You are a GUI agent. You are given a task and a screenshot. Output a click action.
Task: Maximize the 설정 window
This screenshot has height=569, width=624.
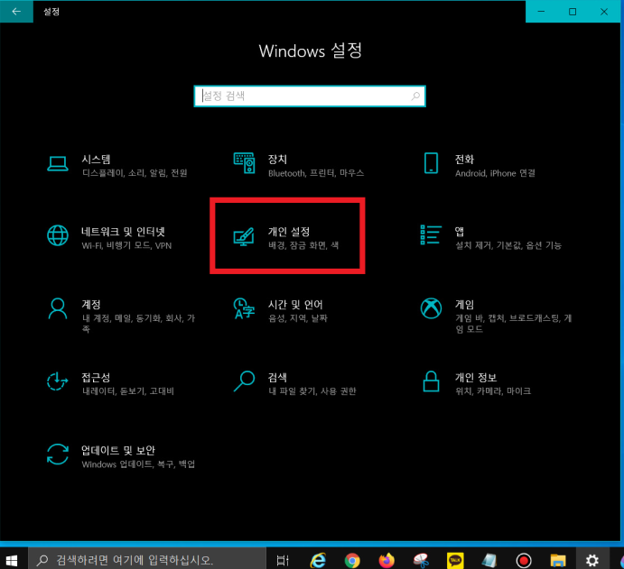[573, 12]
